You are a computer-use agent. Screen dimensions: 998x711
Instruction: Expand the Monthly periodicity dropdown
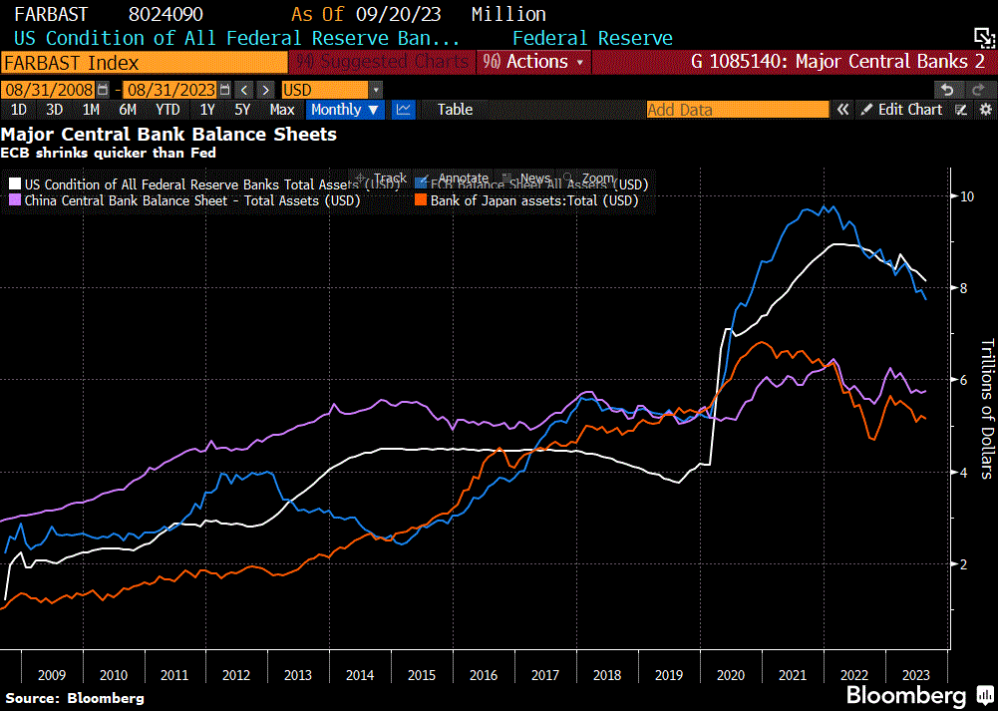(x=346, y=110)
